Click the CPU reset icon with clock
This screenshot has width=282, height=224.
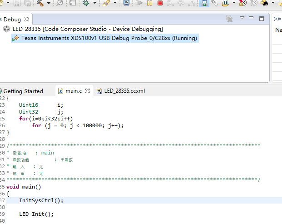pos(243,3)
